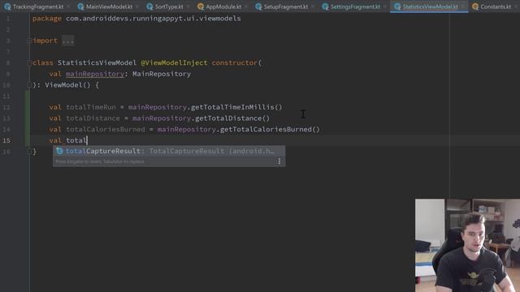Click the constructor keyword

tap(235, 62)
